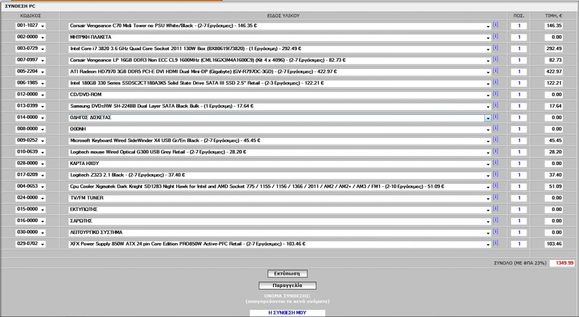Open the ΜΗΤΡΙΚΗ ΠΛΑΚΕΤΑ product dropdown
Viewport: 579px width, 317px height.
[x=279, y=37]
